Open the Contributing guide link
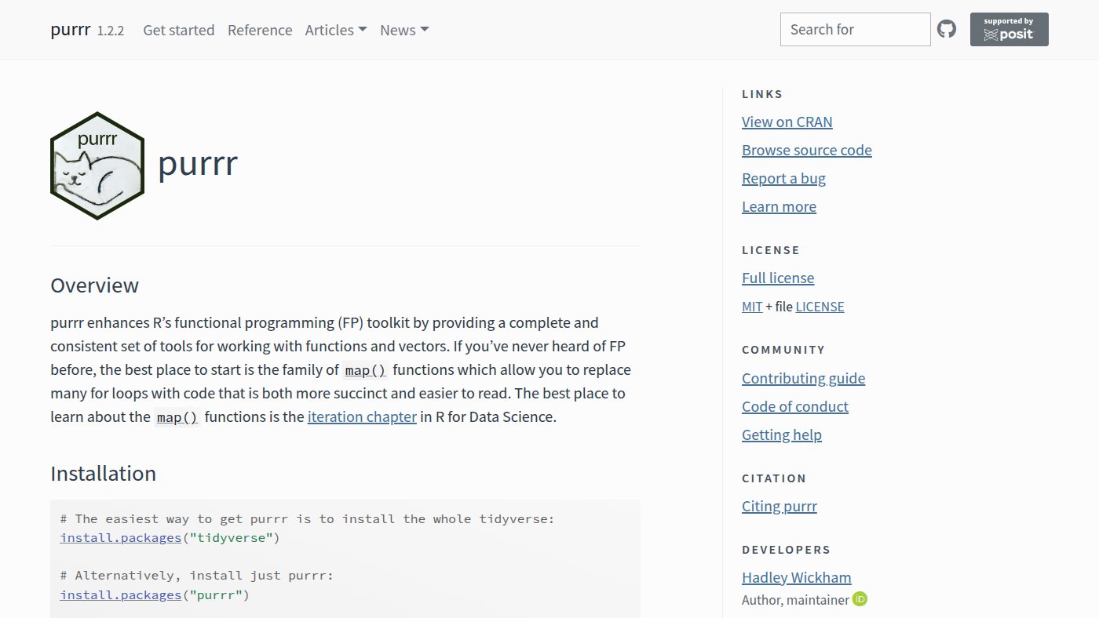Image resolution: width=1099 pixels, height=618 pixels. pyautogui.click(x=803, y=378)
